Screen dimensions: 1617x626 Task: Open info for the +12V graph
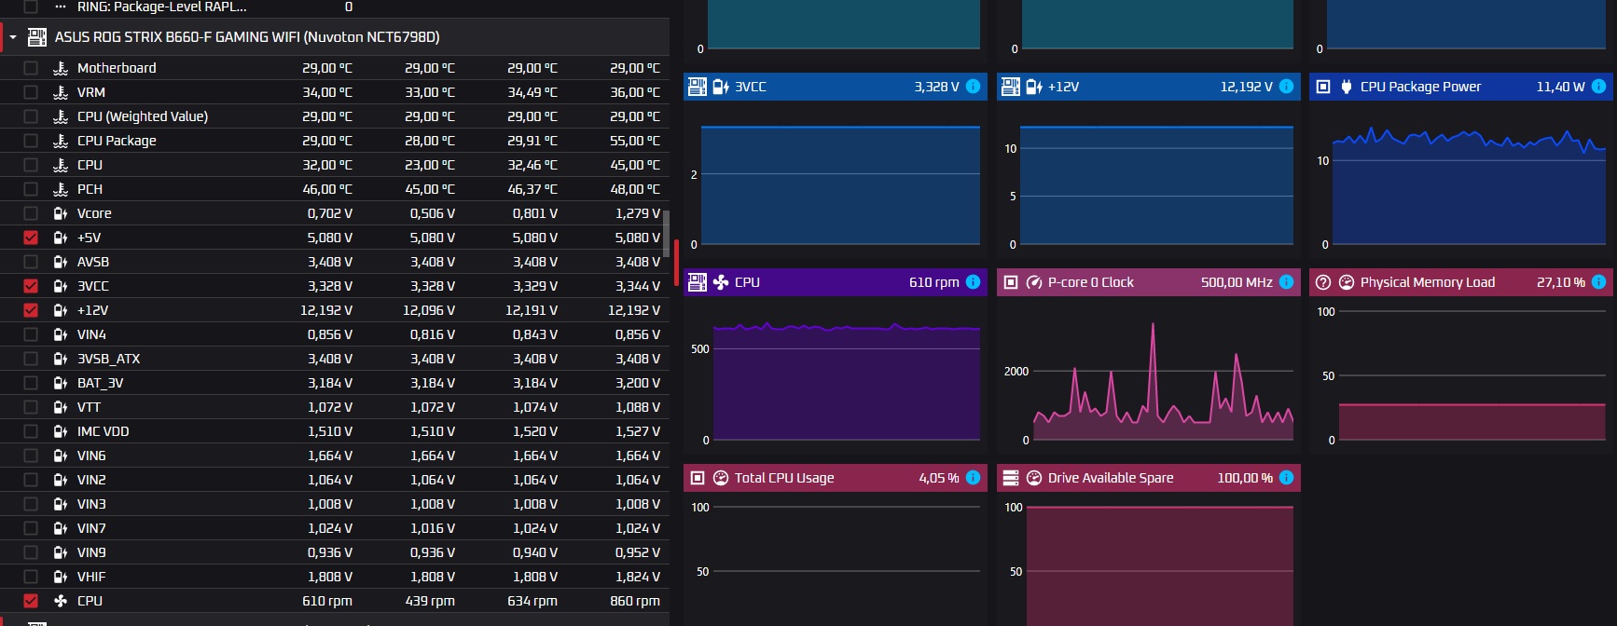(x=1287, y=87)
